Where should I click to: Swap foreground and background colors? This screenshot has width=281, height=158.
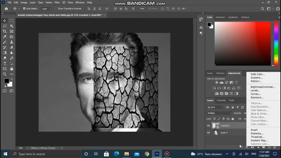coord(12,79)
